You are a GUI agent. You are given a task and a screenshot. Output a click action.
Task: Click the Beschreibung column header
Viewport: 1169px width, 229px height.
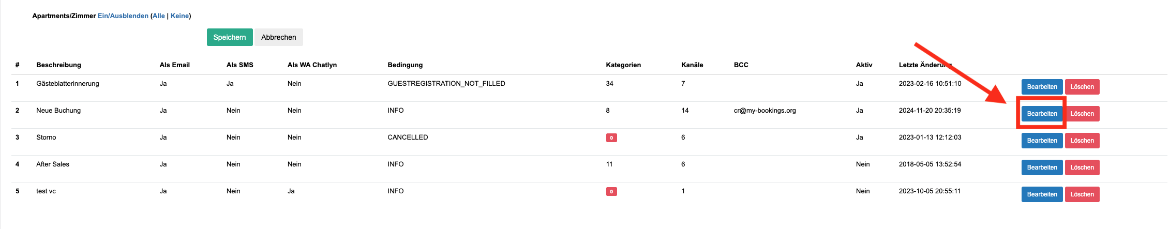[x=58, y=65]
